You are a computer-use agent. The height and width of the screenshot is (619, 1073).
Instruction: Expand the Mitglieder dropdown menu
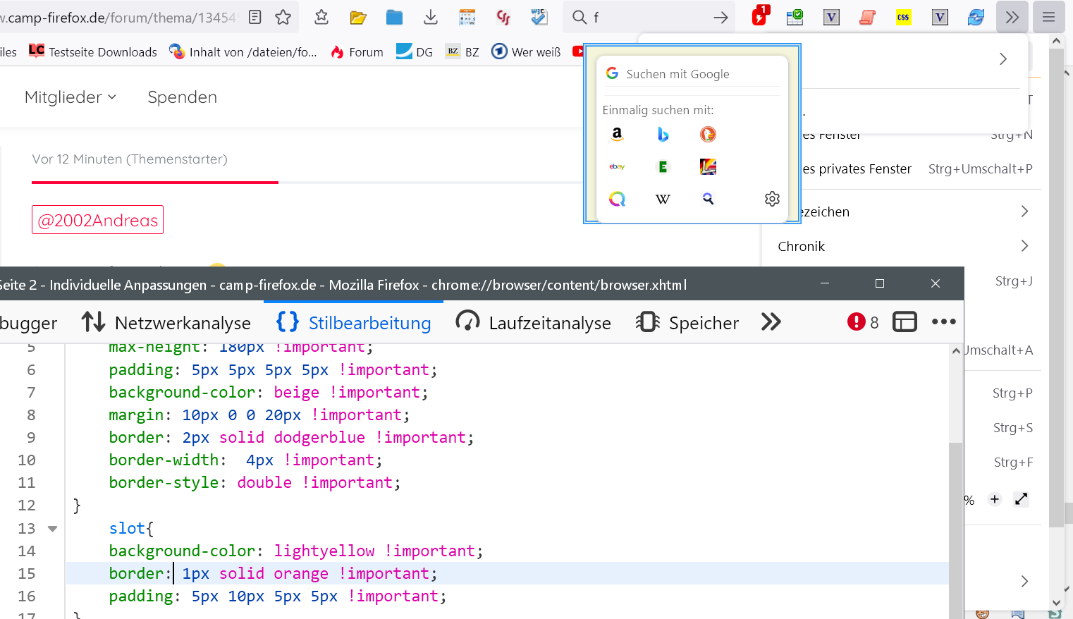click(x=70, y=97)
